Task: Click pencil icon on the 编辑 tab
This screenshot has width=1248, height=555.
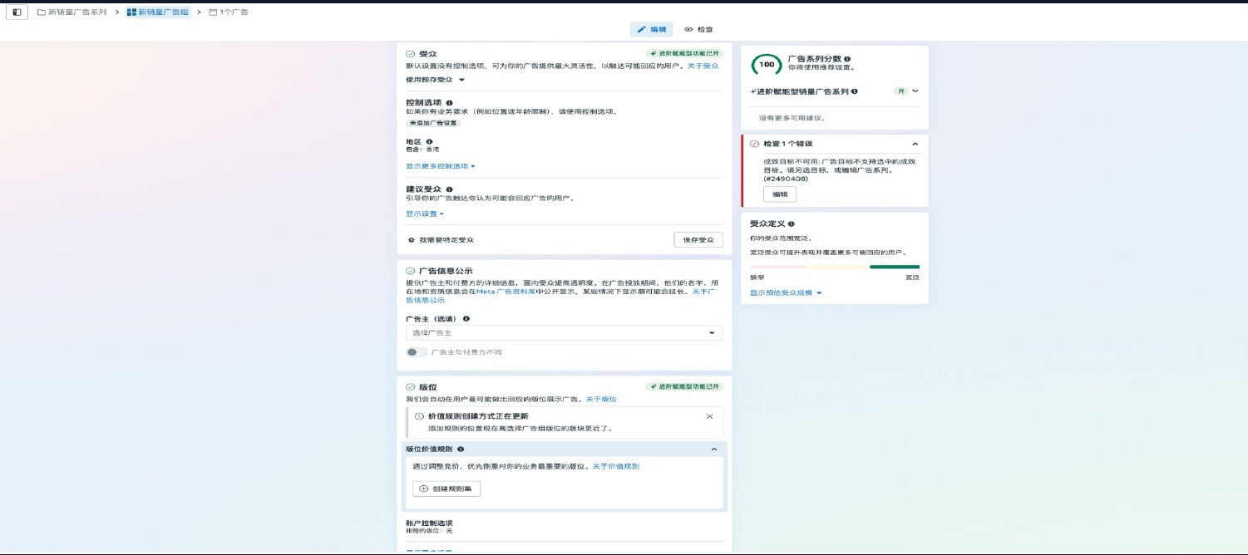Action: [642, 29]
